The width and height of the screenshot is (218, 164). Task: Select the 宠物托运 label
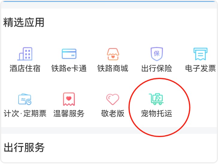[157, 113]
